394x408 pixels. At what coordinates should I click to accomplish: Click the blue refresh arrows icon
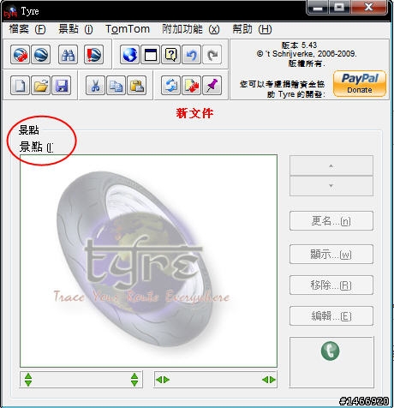[x=170, y=85]
